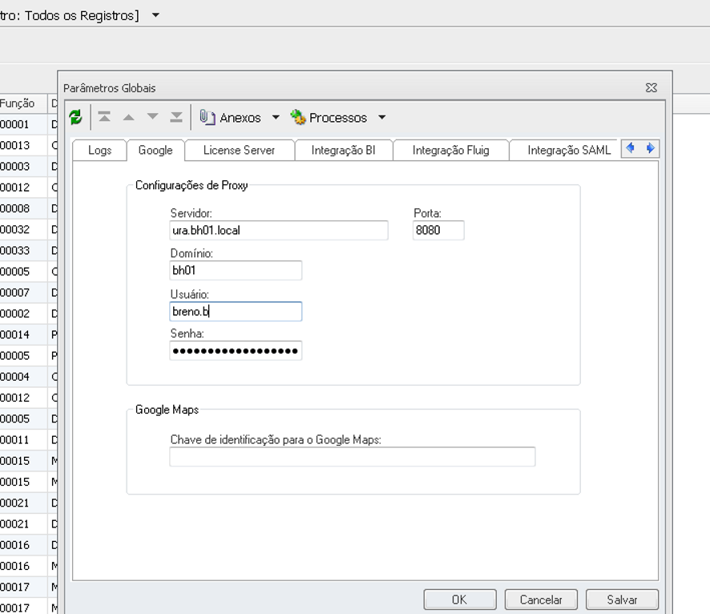The height and width of the screenshot is (614, 710).
Task: Click the Porta field showing 8080
Action: pyautogui.click(x=438, y=230)
